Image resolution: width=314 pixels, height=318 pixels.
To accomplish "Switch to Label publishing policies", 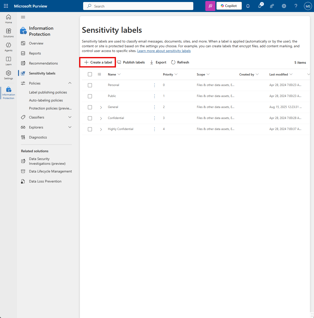I will [48, 92].
